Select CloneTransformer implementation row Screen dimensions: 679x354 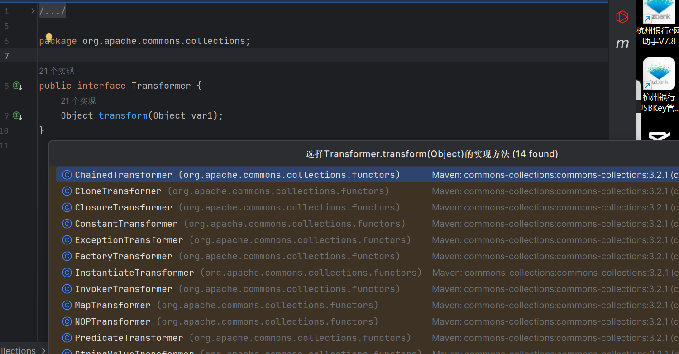pyautogui.click(x=367, y=191)
